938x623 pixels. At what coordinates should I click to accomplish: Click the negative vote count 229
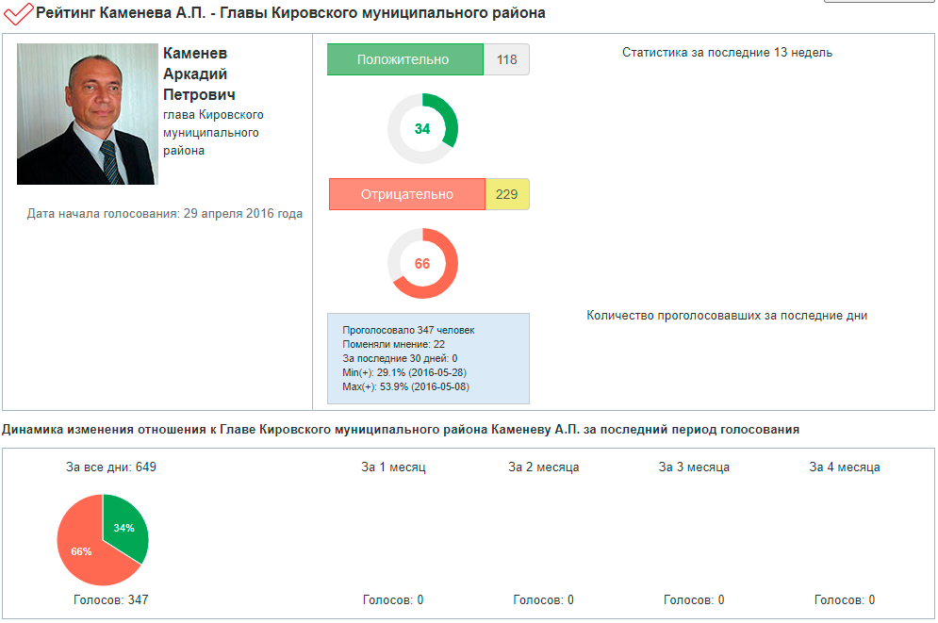507,194
